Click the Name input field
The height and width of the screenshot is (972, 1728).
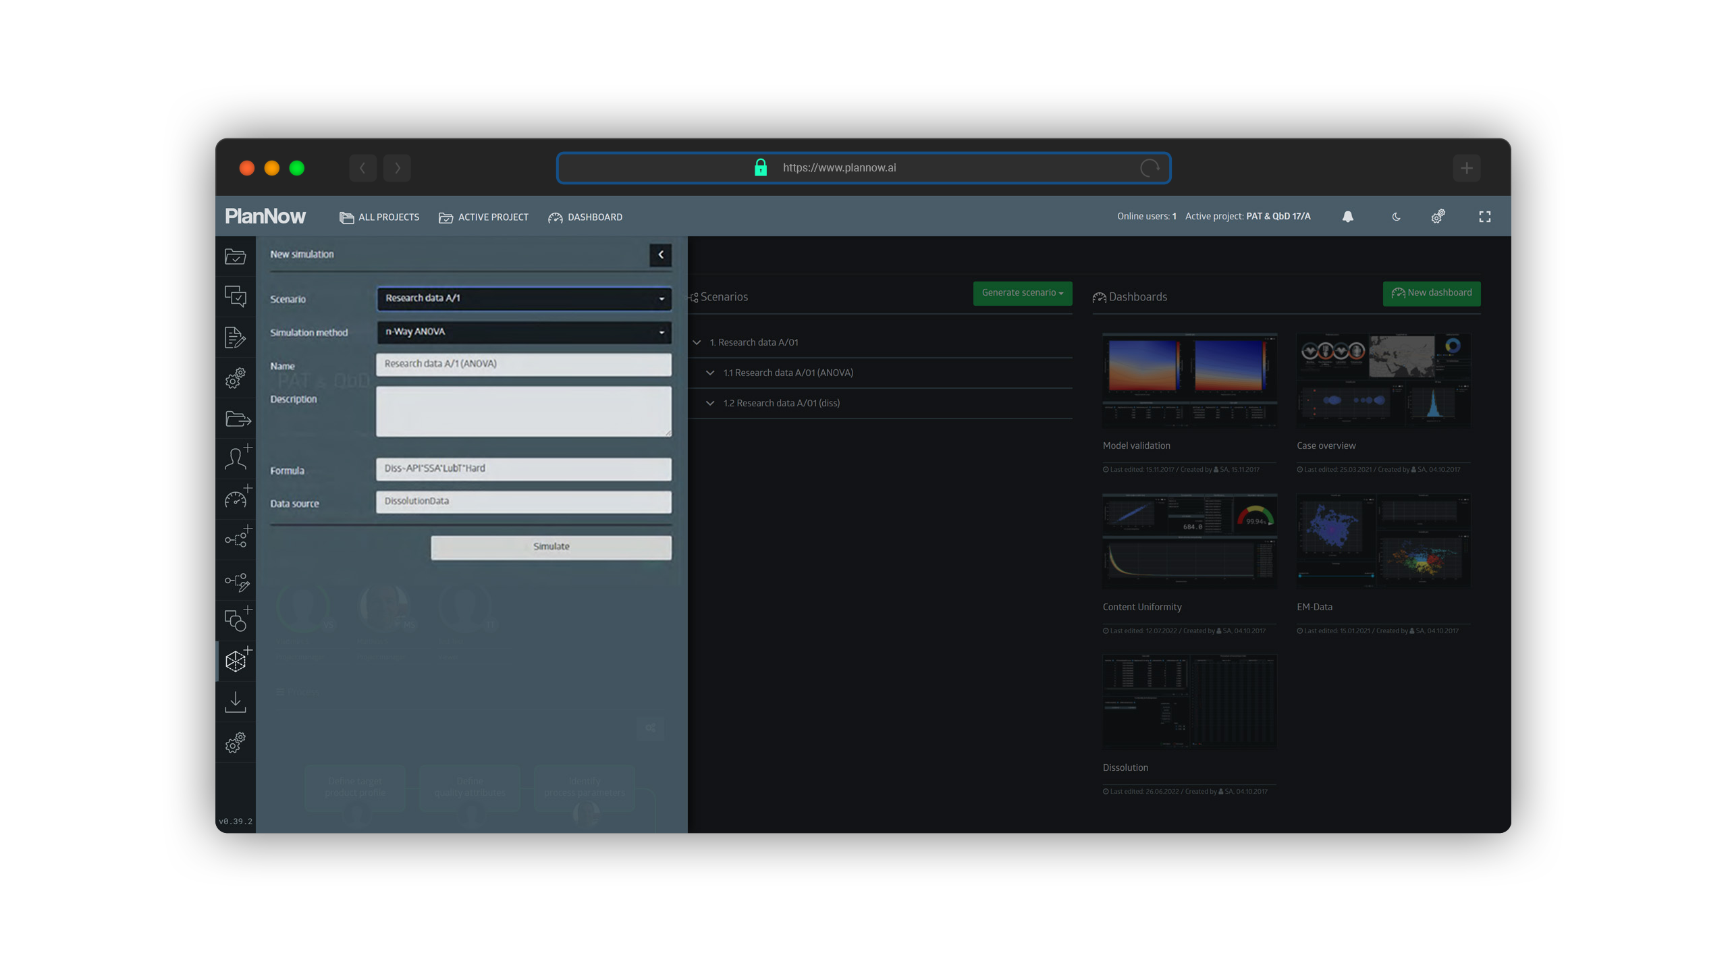pos(524,364)
